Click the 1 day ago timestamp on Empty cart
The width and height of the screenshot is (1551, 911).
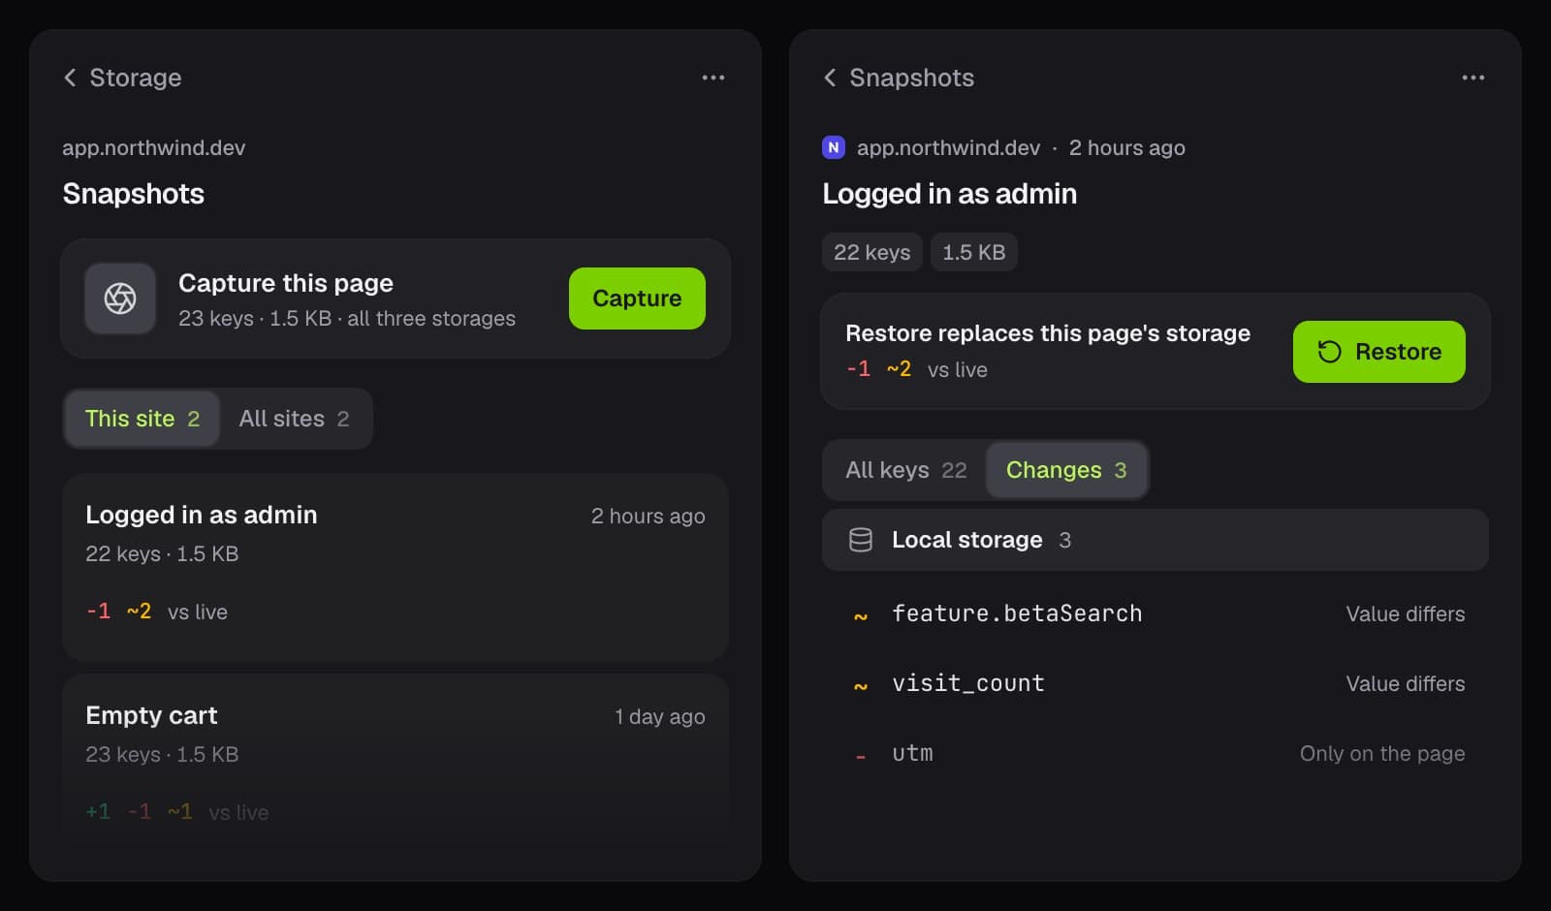[660, 716]
